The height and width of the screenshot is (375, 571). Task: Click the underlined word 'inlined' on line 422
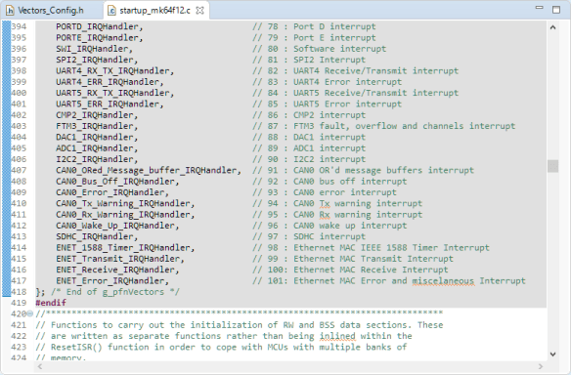tap(337, 336)
